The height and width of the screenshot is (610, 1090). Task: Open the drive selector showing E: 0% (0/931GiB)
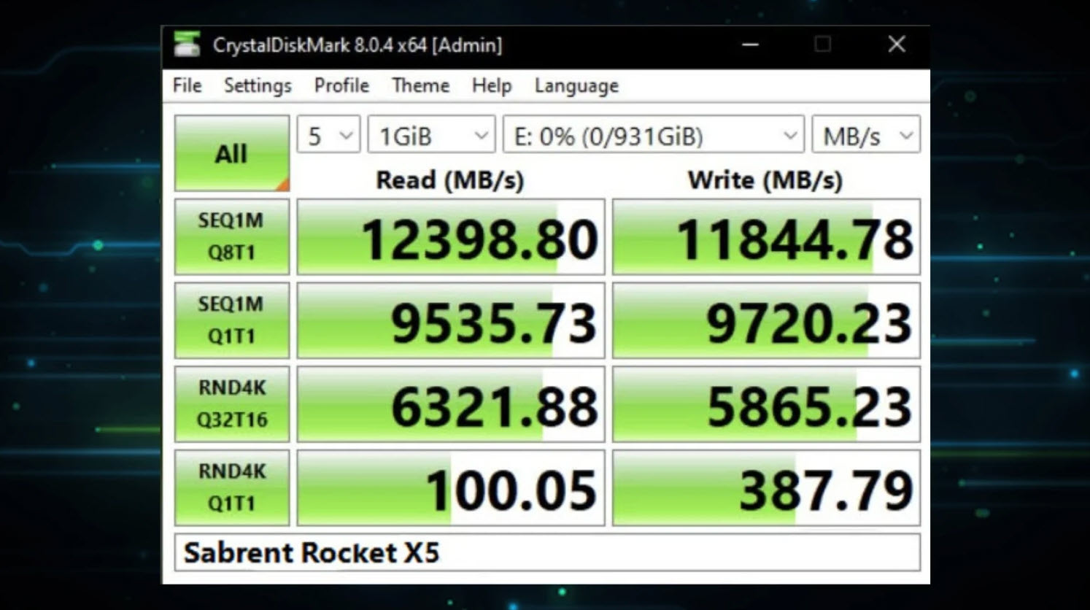(x=652, y=134)
